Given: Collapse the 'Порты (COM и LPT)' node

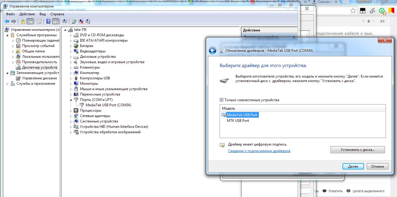Looking at the screenshot, I should click(71, 100).
